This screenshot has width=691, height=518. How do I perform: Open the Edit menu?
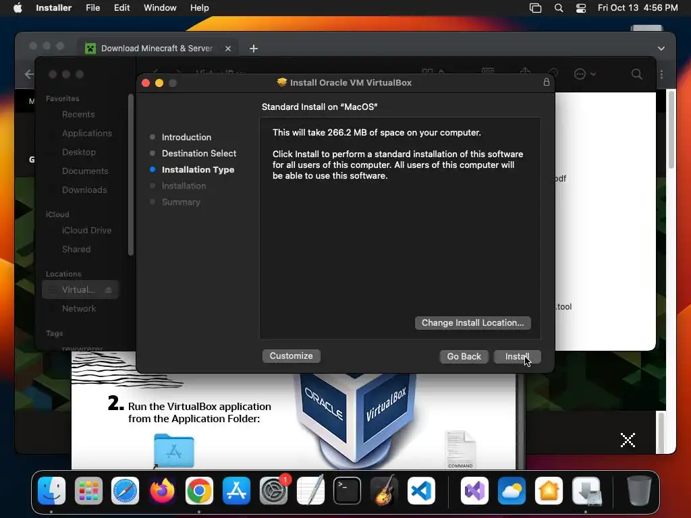click(x=121, y=7)
